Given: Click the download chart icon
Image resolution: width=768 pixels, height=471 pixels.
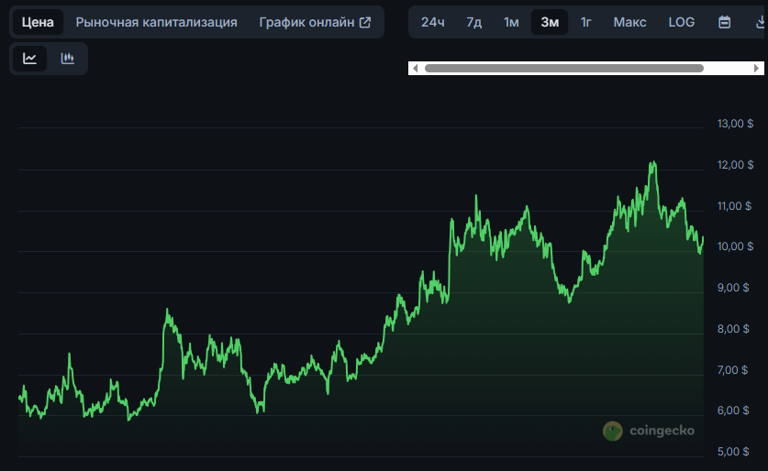Looking at the screenshot, I should 759,22.
